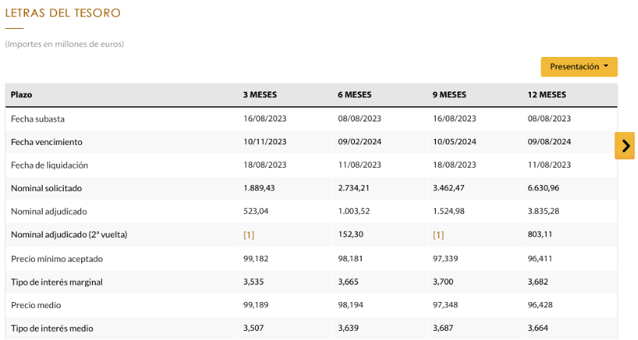This screenshot has height=340, width=638.
Task: Select the 9 MESES column header
Action: 450,95
